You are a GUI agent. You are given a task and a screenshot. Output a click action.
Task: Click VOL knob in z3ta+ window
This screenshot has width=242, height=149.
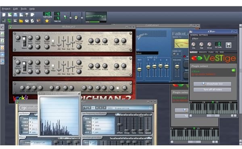193,44
